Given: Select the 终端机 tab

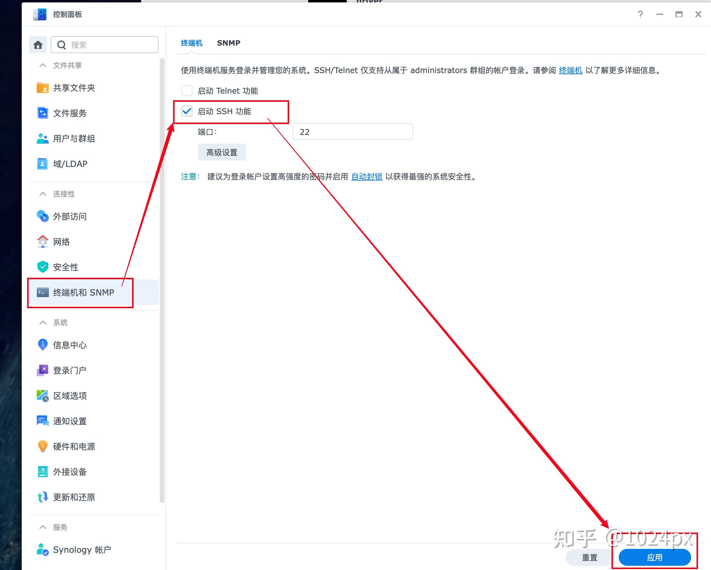Looking at the screenshot, I should click(x=191, y=43).
